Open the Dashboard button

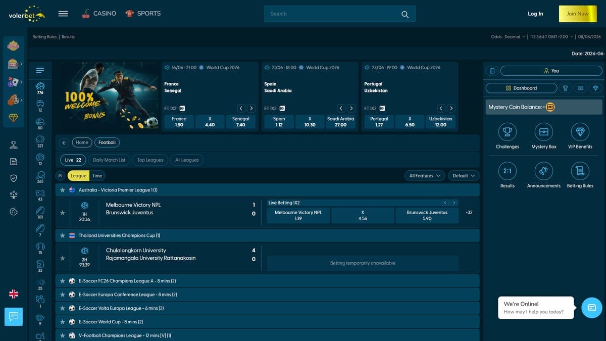521,88
